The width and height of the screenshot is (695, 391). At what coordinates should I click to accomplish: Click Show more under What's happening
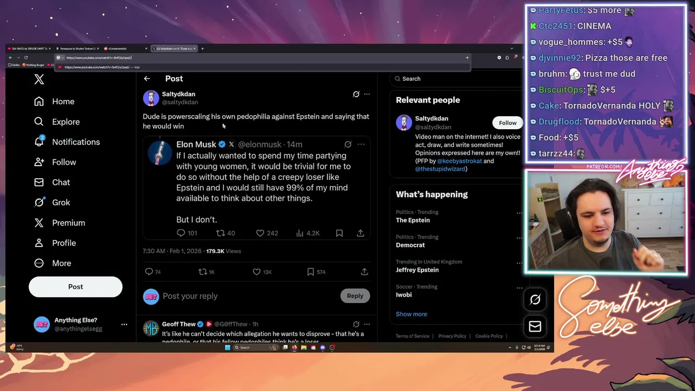[x=412, y=314]
